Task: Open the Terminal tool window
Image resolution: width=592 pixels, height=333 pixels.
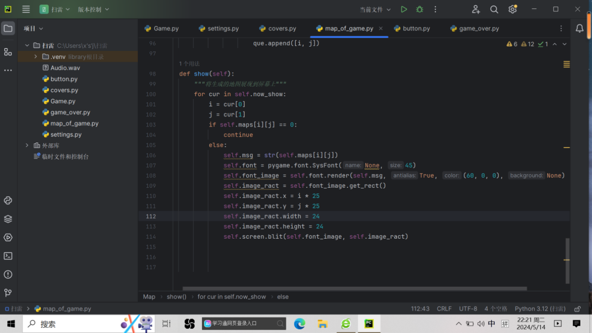Action: pyautogui.click(x=8, y=256)
